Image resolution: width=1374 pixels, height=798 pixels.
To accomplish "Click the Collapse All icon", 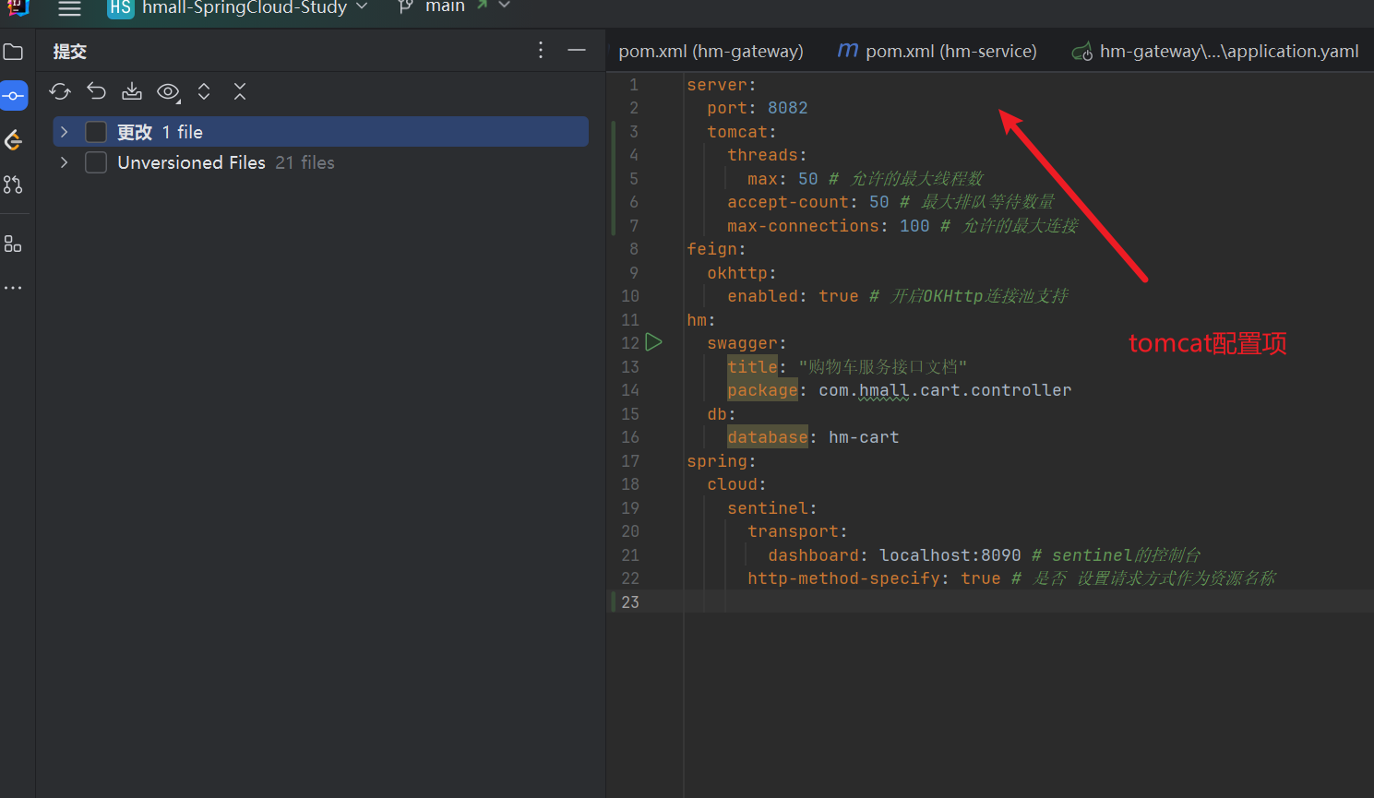I will (x=240, y=91).
